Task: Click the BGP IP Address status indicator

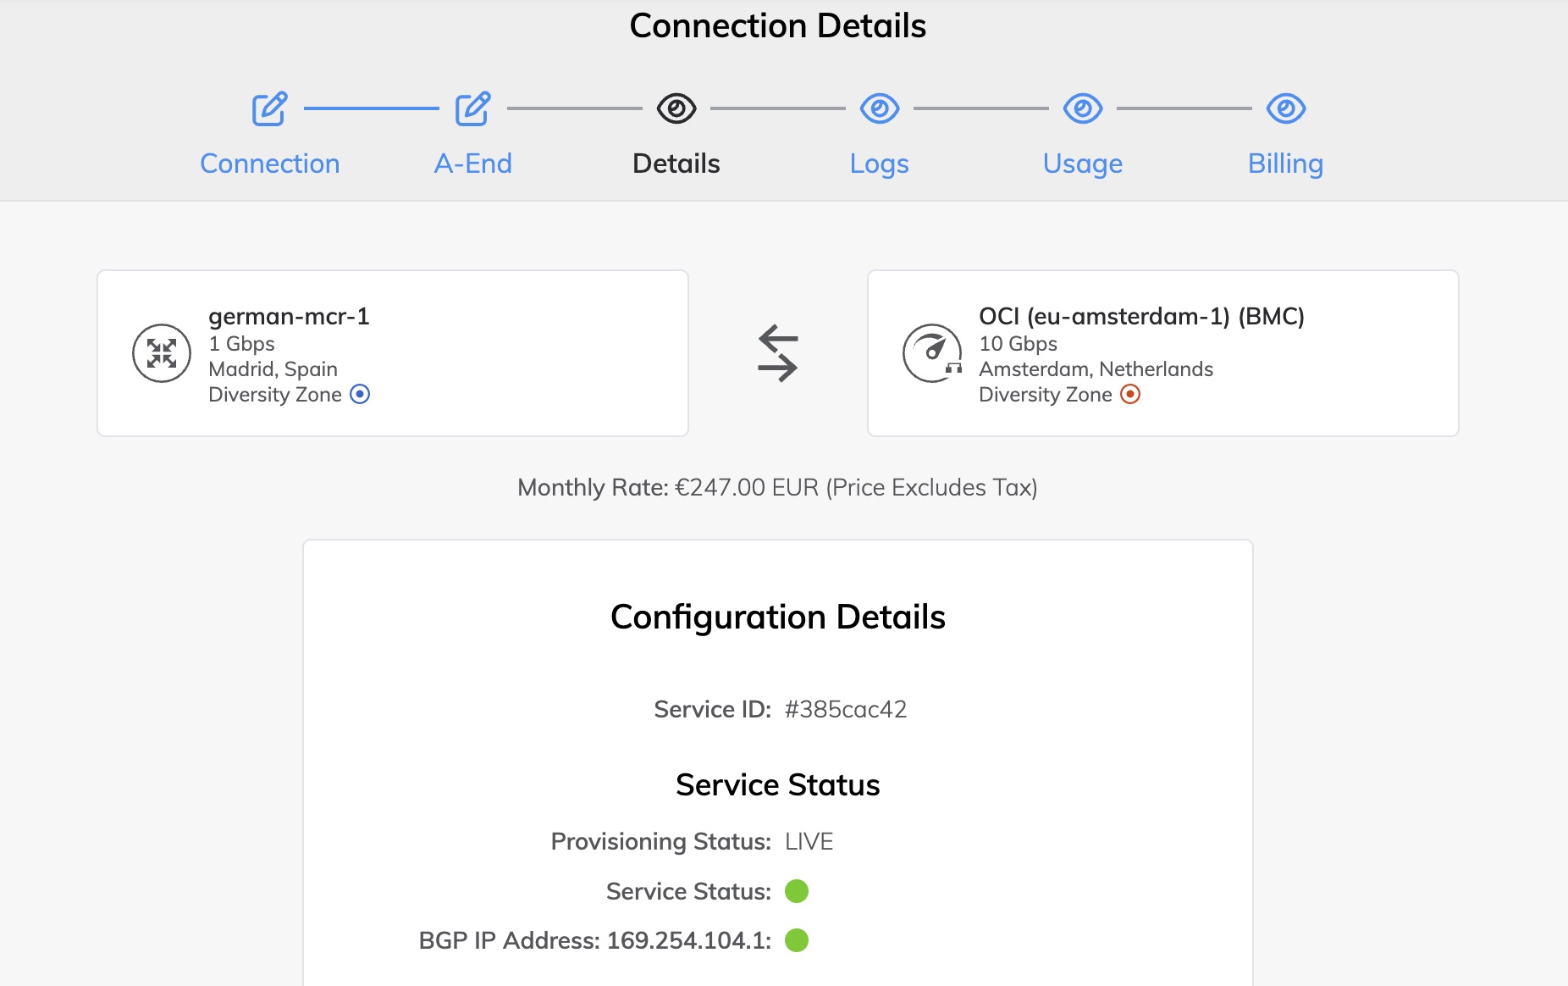Action: coord(797,939)
